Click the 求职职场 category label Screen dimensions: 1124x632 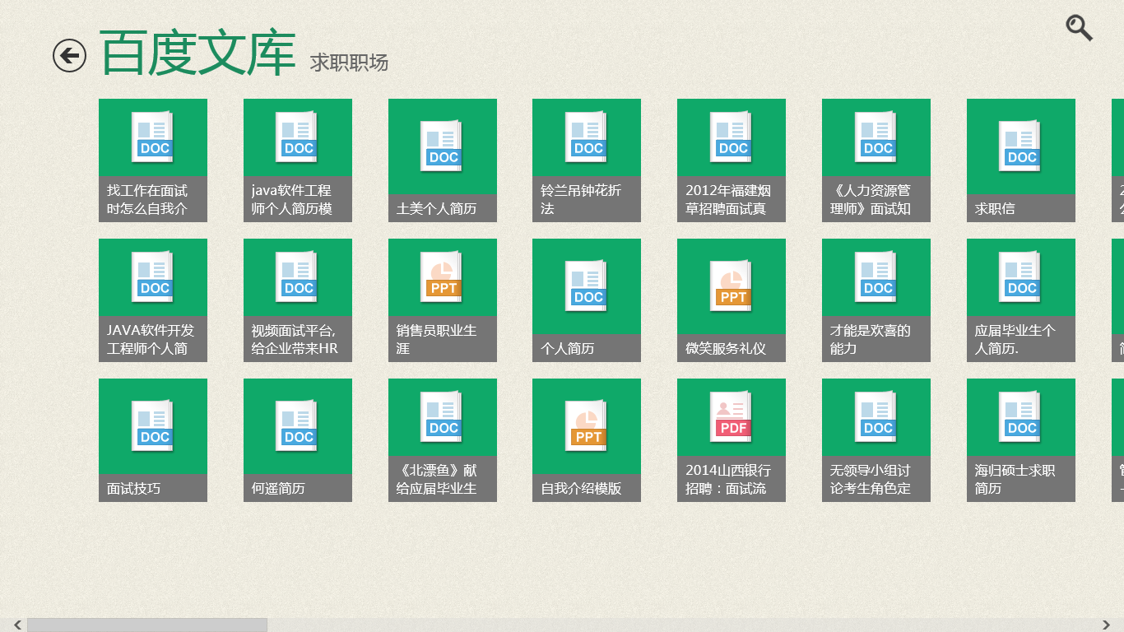coord(349,63)
